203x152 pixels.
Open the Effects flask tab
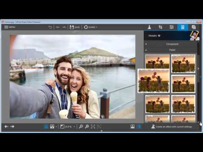coord(149,27)
